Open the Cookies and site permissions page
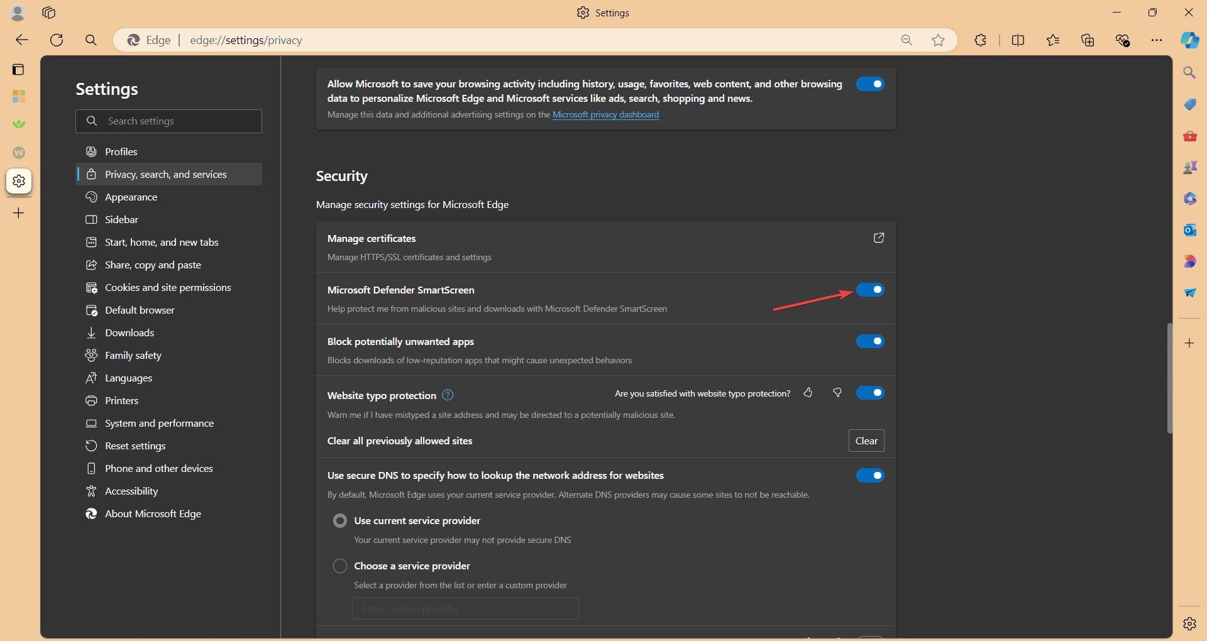 click(167, 287)
